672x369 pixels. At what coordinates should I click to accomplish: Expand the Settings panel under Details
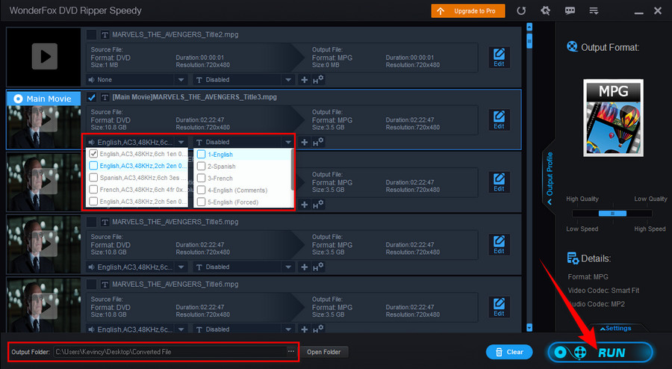(x=615, y=328)
